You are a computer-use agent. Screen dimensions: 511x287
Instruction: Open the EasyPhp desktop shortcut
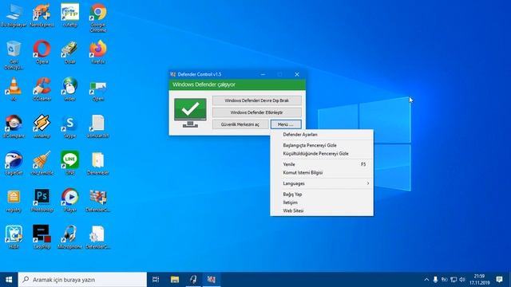(x=42, y=237)
